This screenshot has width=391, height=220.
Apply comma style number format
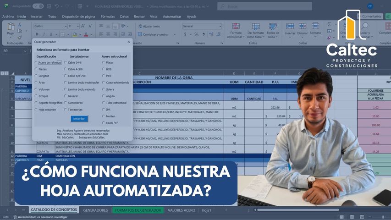(204, 34)
